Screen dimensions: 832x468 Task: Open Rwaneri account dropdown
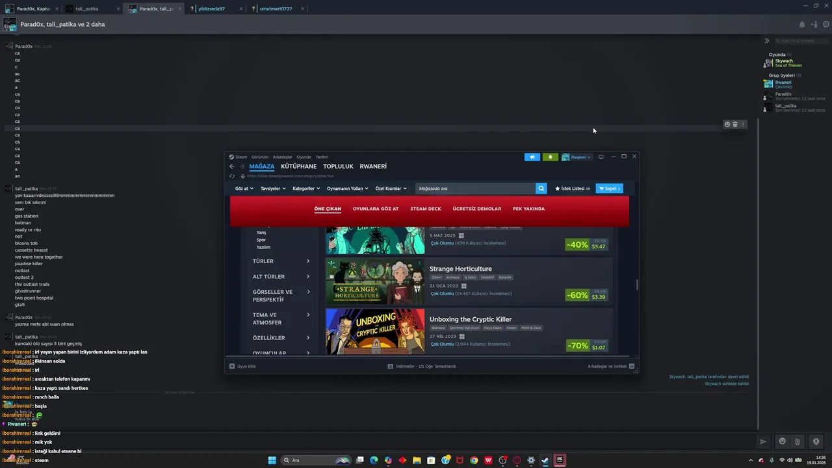pos(577,157)
